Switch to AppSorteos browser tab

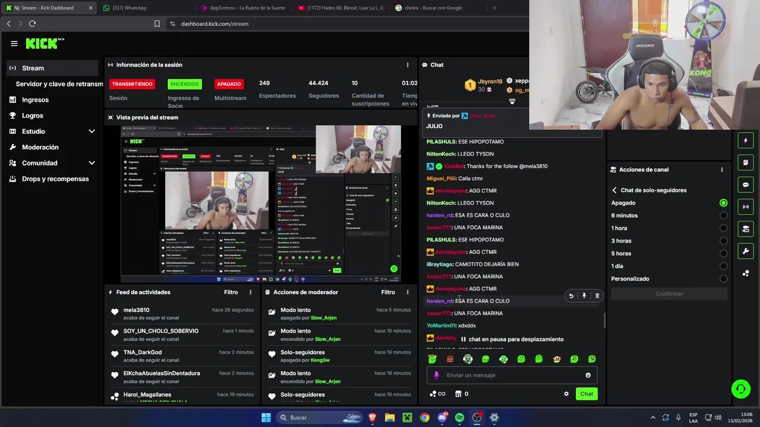click(x=243, y=8)
